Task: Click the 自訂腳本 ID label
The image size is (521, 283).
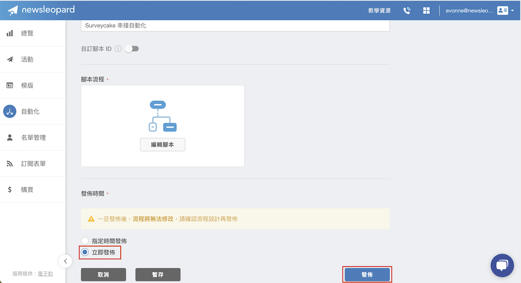Action: 96,49
